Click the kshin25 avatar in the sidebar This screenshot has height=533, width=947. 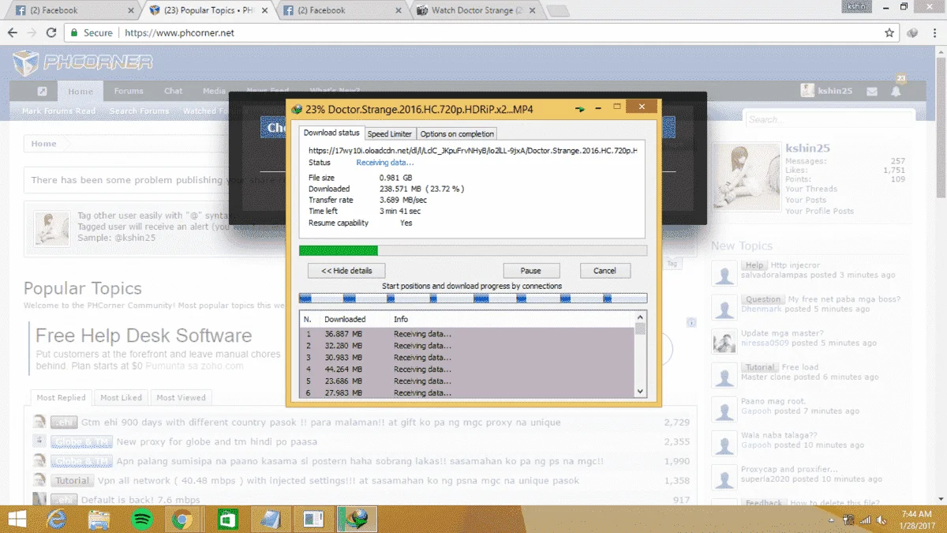(747, 177)
